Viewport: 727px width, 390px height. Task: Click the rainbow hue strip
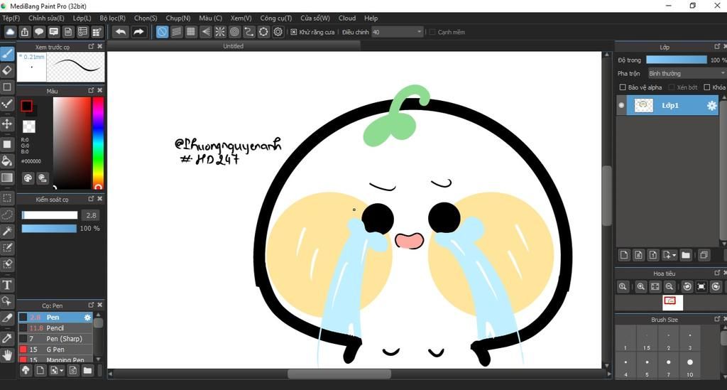(x=98, y=143)
